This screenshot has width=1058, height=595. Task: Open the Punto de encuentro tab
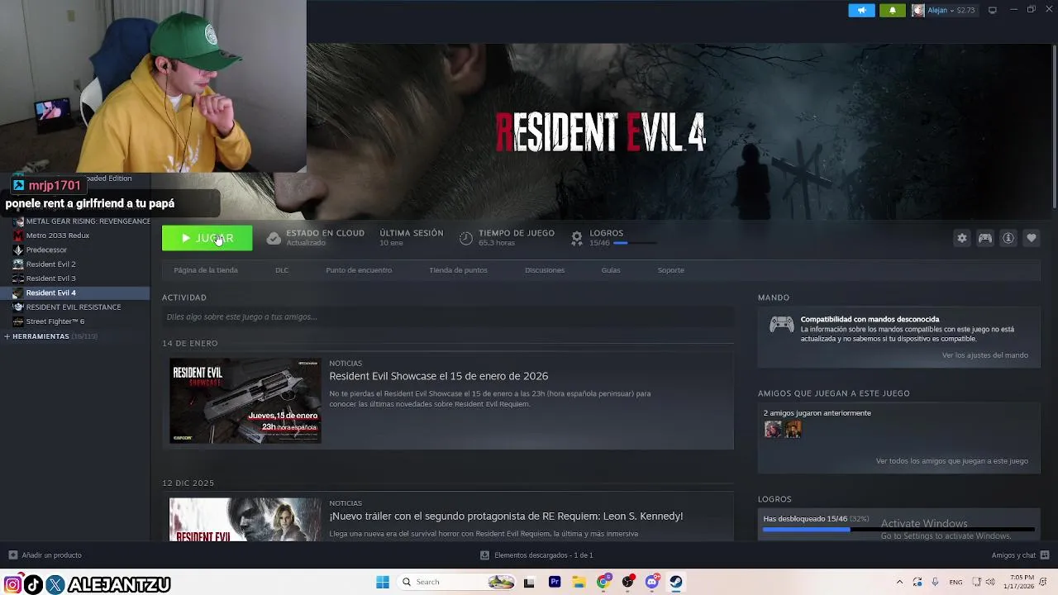point(359,270)
